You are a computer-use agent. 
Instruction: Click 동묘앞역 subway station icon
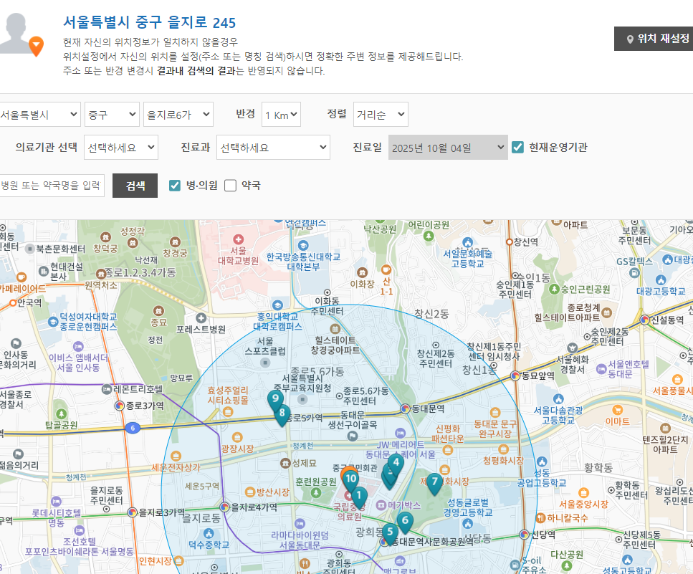pos(515,376)
